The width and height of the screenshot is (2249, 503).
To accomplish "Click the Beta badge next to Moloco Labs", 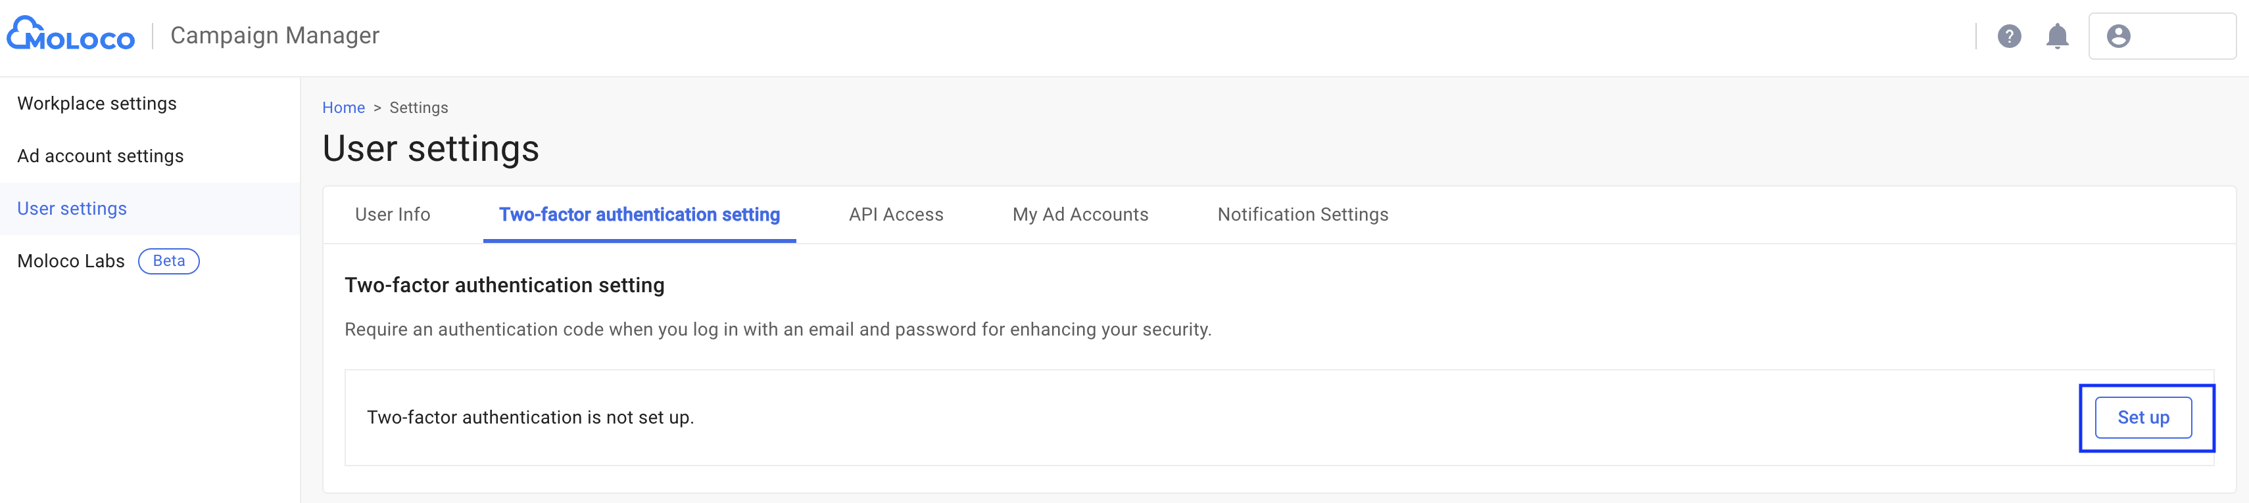I will (170, 261).
